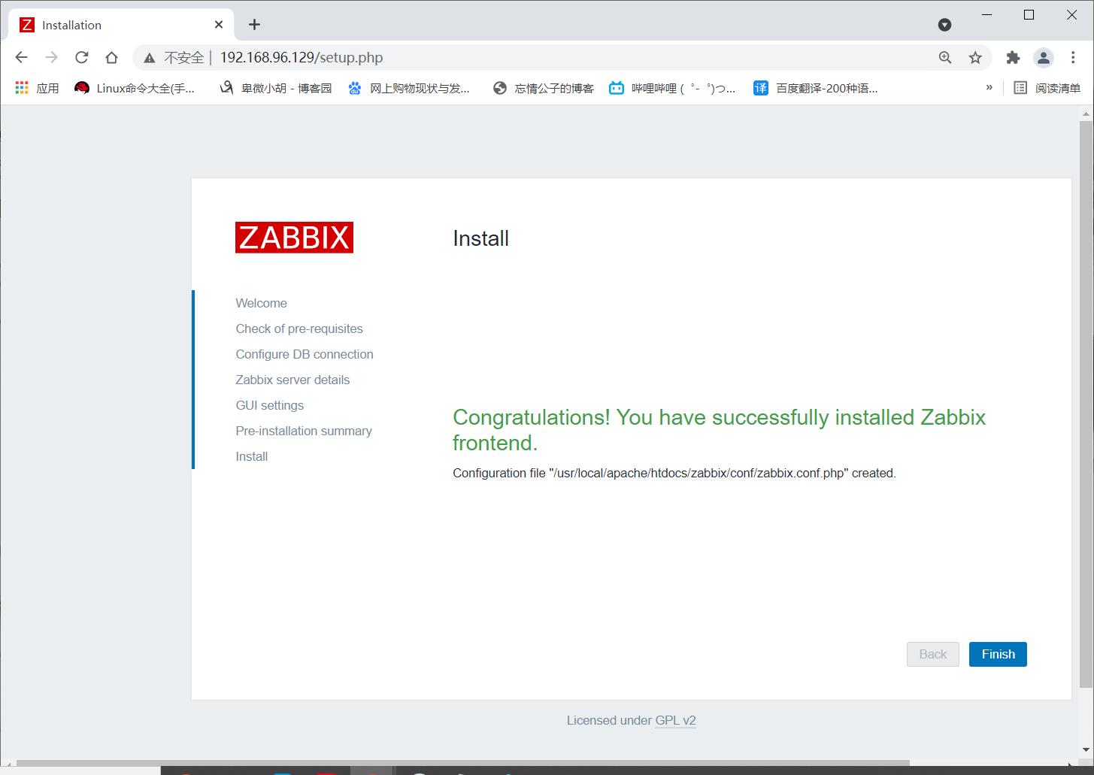Click the Pre-installation summary step
Screen dimensions: 1094x775
pyautogui.click(x=304, y=431)
